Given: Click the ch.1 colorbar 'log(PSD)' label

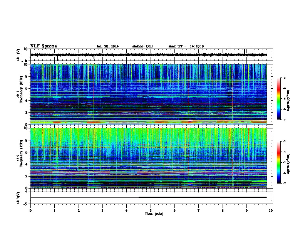Looking at the screenshot, I should (x=288, y=100).
